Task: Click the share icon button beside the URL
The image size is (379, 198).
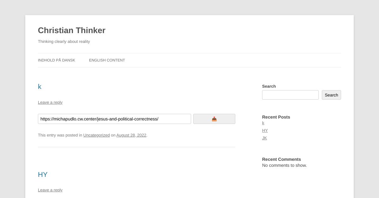Action: 214,119
